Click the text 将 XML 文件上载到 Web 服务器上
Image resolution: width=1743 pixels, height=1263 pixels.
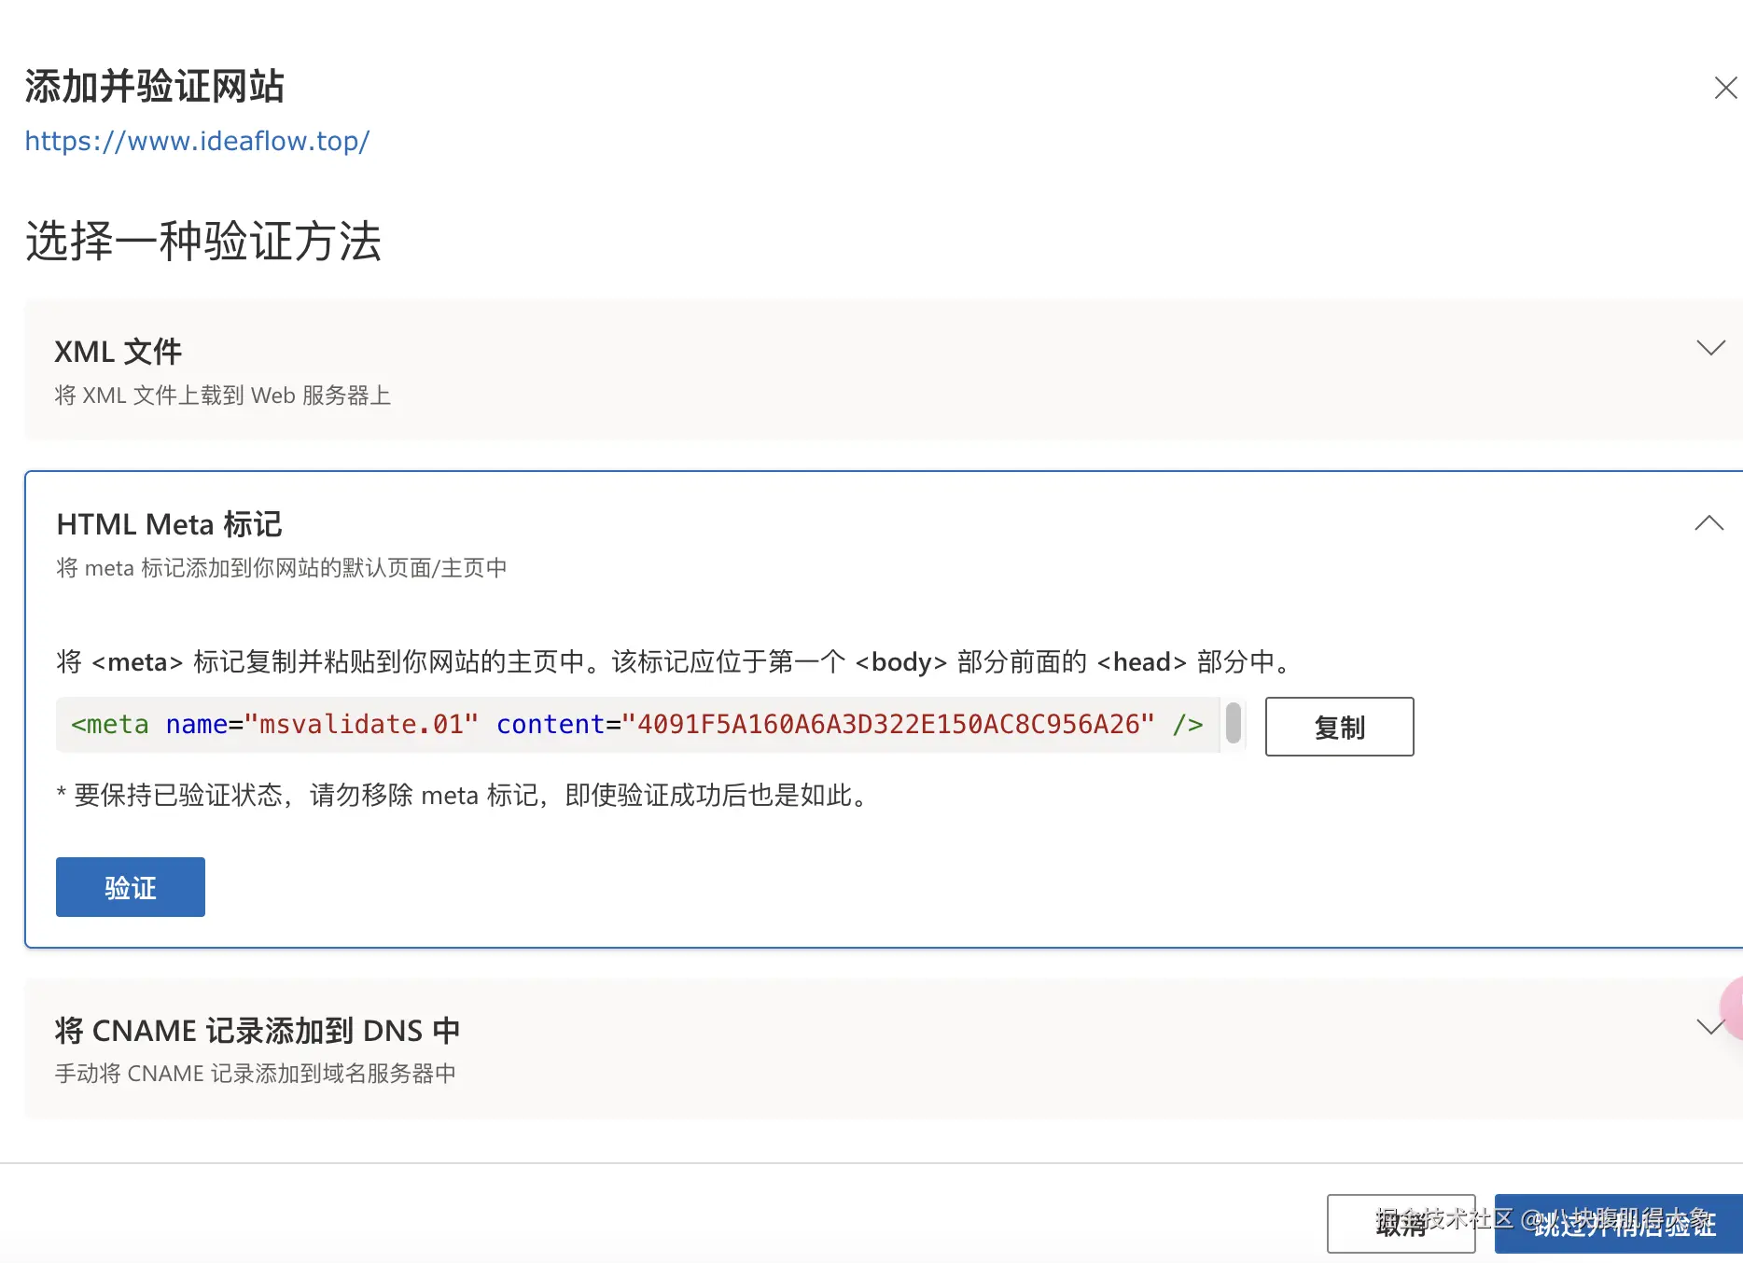coord(223,396)
